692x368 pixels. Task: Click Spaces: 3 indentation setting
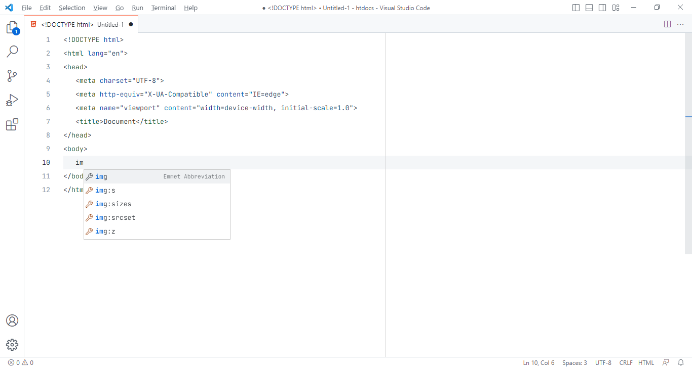click(x=574, y=362)
